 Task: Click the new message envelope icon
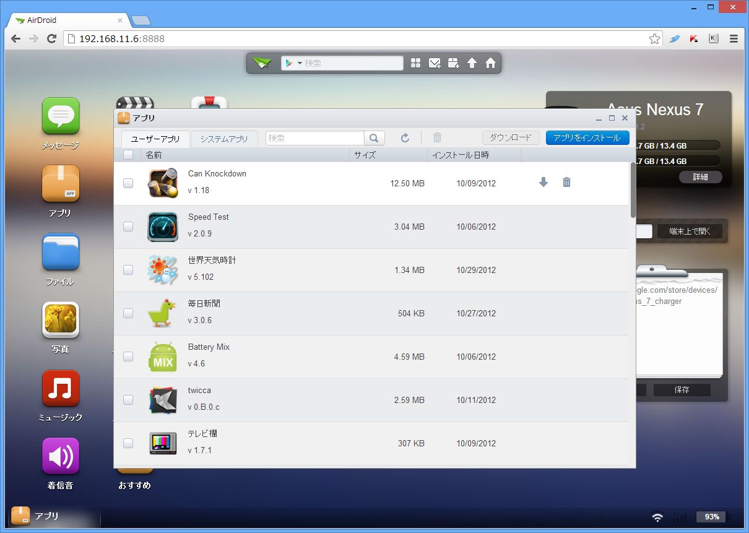pyautogui.click(x=435, y=63)
